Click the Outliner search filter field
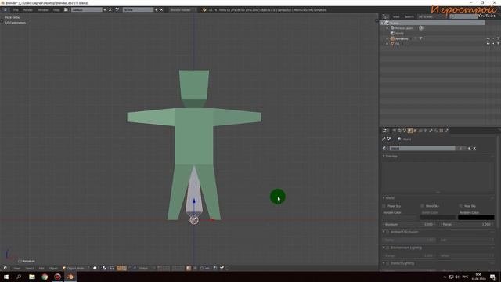 click(x=463, y=16)
